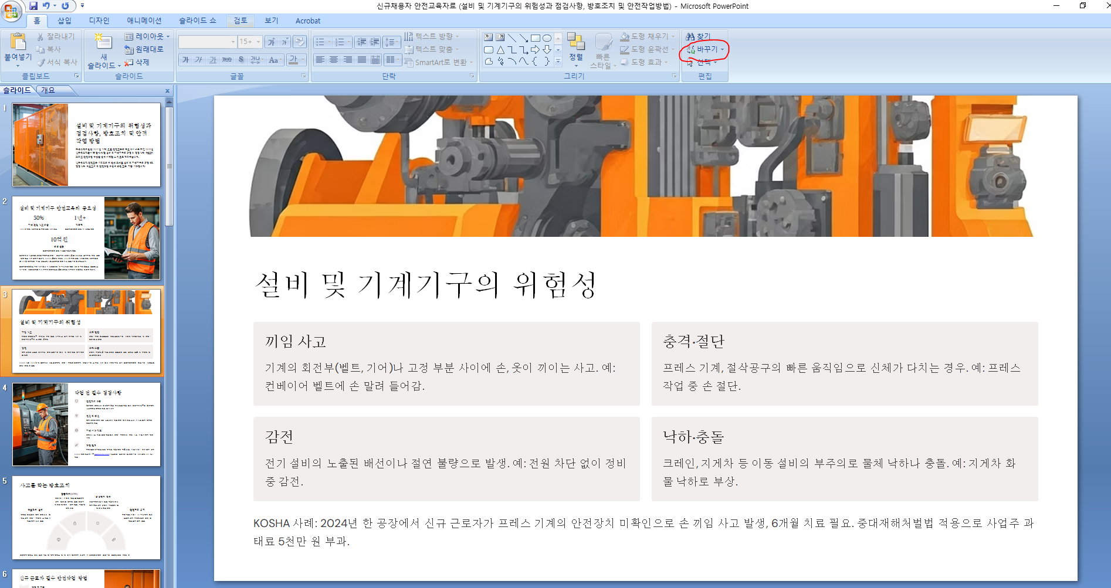Open the Replace (바꾸기) dropdown
Image resolution: width=1111 pixels, height=588 pixels.
click(x=706, y=49)
